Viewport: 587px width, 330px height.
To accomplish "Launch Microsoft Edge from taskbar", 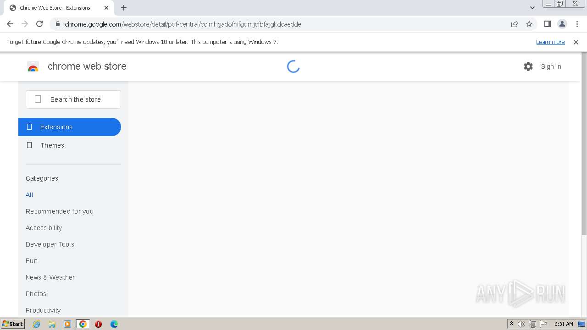I will (x=114, y=324).
